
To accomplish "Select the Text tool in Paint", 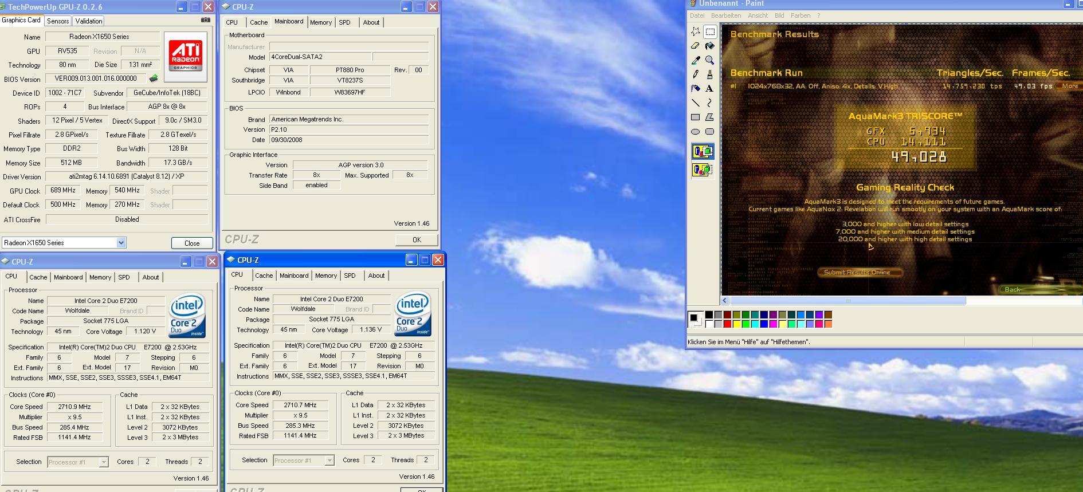I will pyautogui.click(x=710, y=89).
